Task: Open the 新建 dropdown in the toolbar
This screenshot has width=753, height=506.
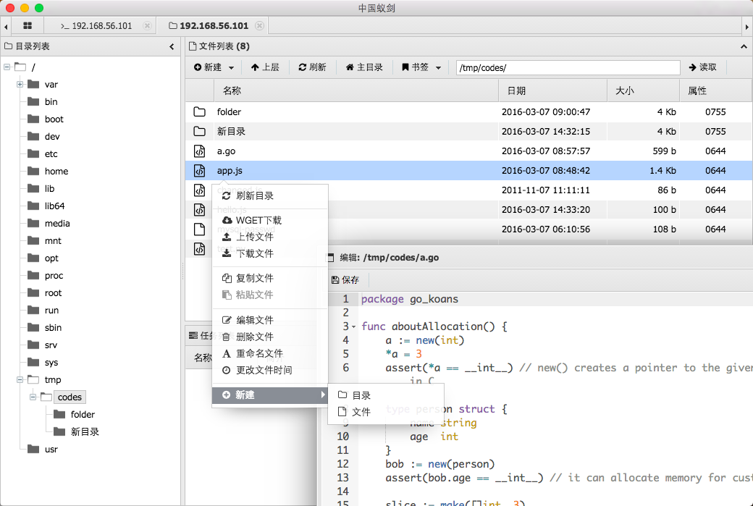Action: point(214,67)
